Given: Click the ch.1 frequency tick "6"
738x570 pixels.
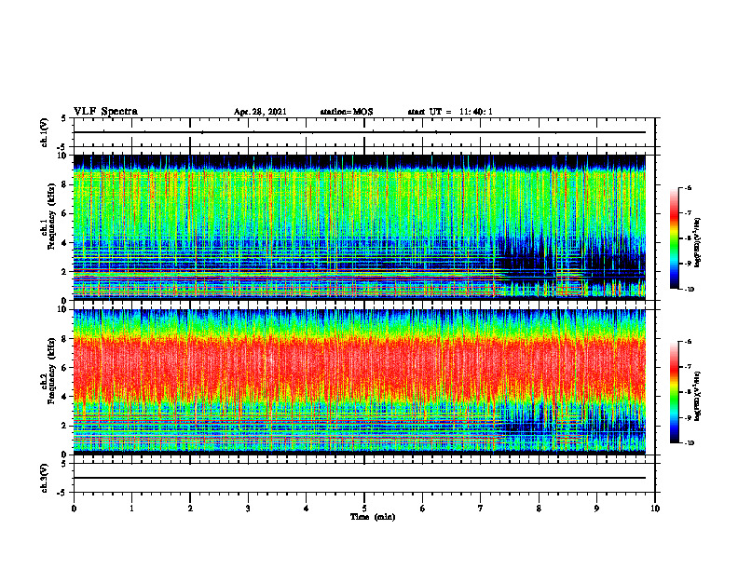Looking at the screenshot, I should 65,213.
